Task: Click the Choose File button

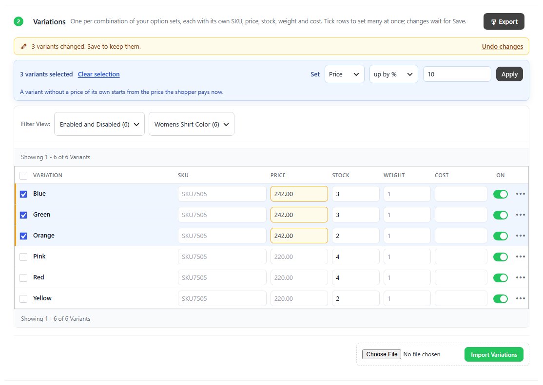Action: (x=382, y=354)
